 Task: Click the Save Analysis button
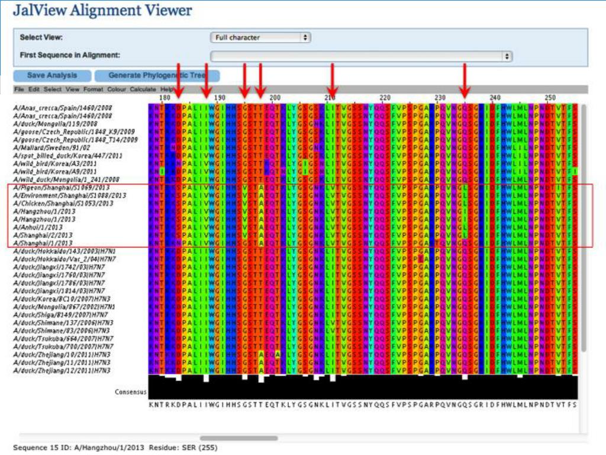(52, 75)
